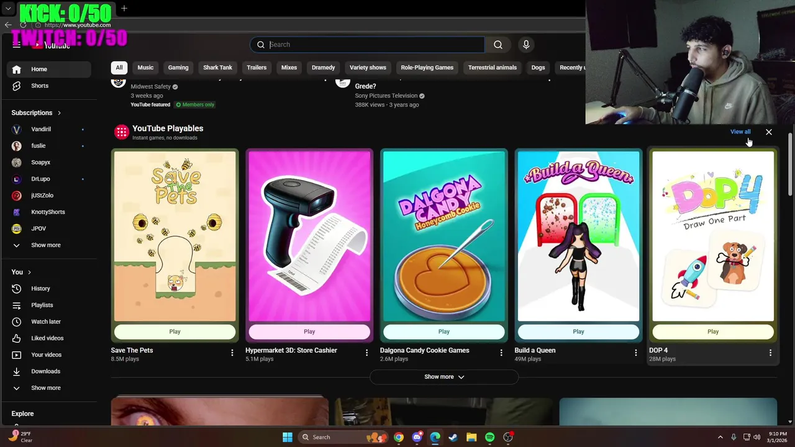Image resolution: width=795 pixels, height=447 pixels.
Task: Expand the You heading chevron
Action: 29,272
